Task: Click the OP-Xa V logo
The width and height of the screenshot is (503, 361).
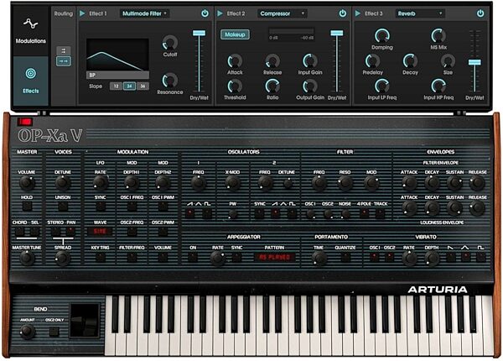Action: [x=50, y=135]
